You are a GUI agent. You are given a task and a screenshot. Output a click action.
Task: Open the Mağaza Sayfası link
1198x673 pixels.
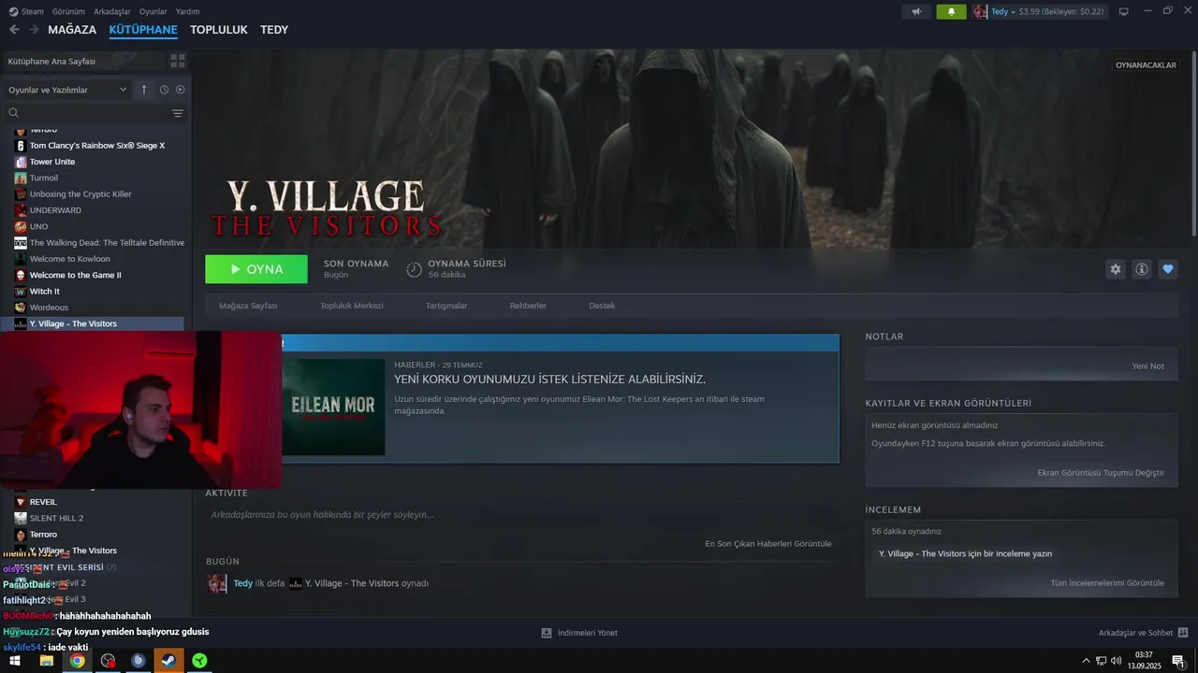pos(248,306)
